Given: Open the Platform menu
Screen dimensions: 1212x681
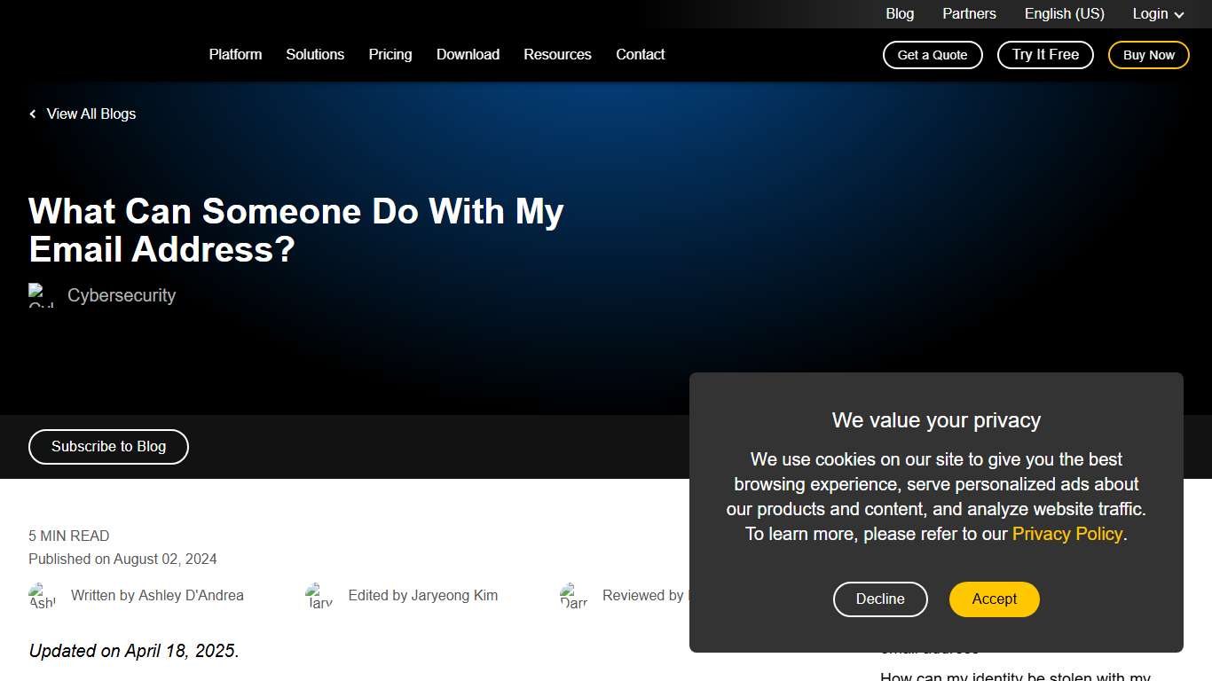Looking at the screenshot, I should (235, 55).
